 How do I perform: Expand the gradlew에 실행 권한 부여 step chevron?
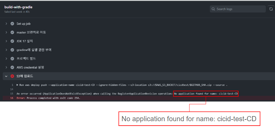pyautogui.click(x=6, y=50)
